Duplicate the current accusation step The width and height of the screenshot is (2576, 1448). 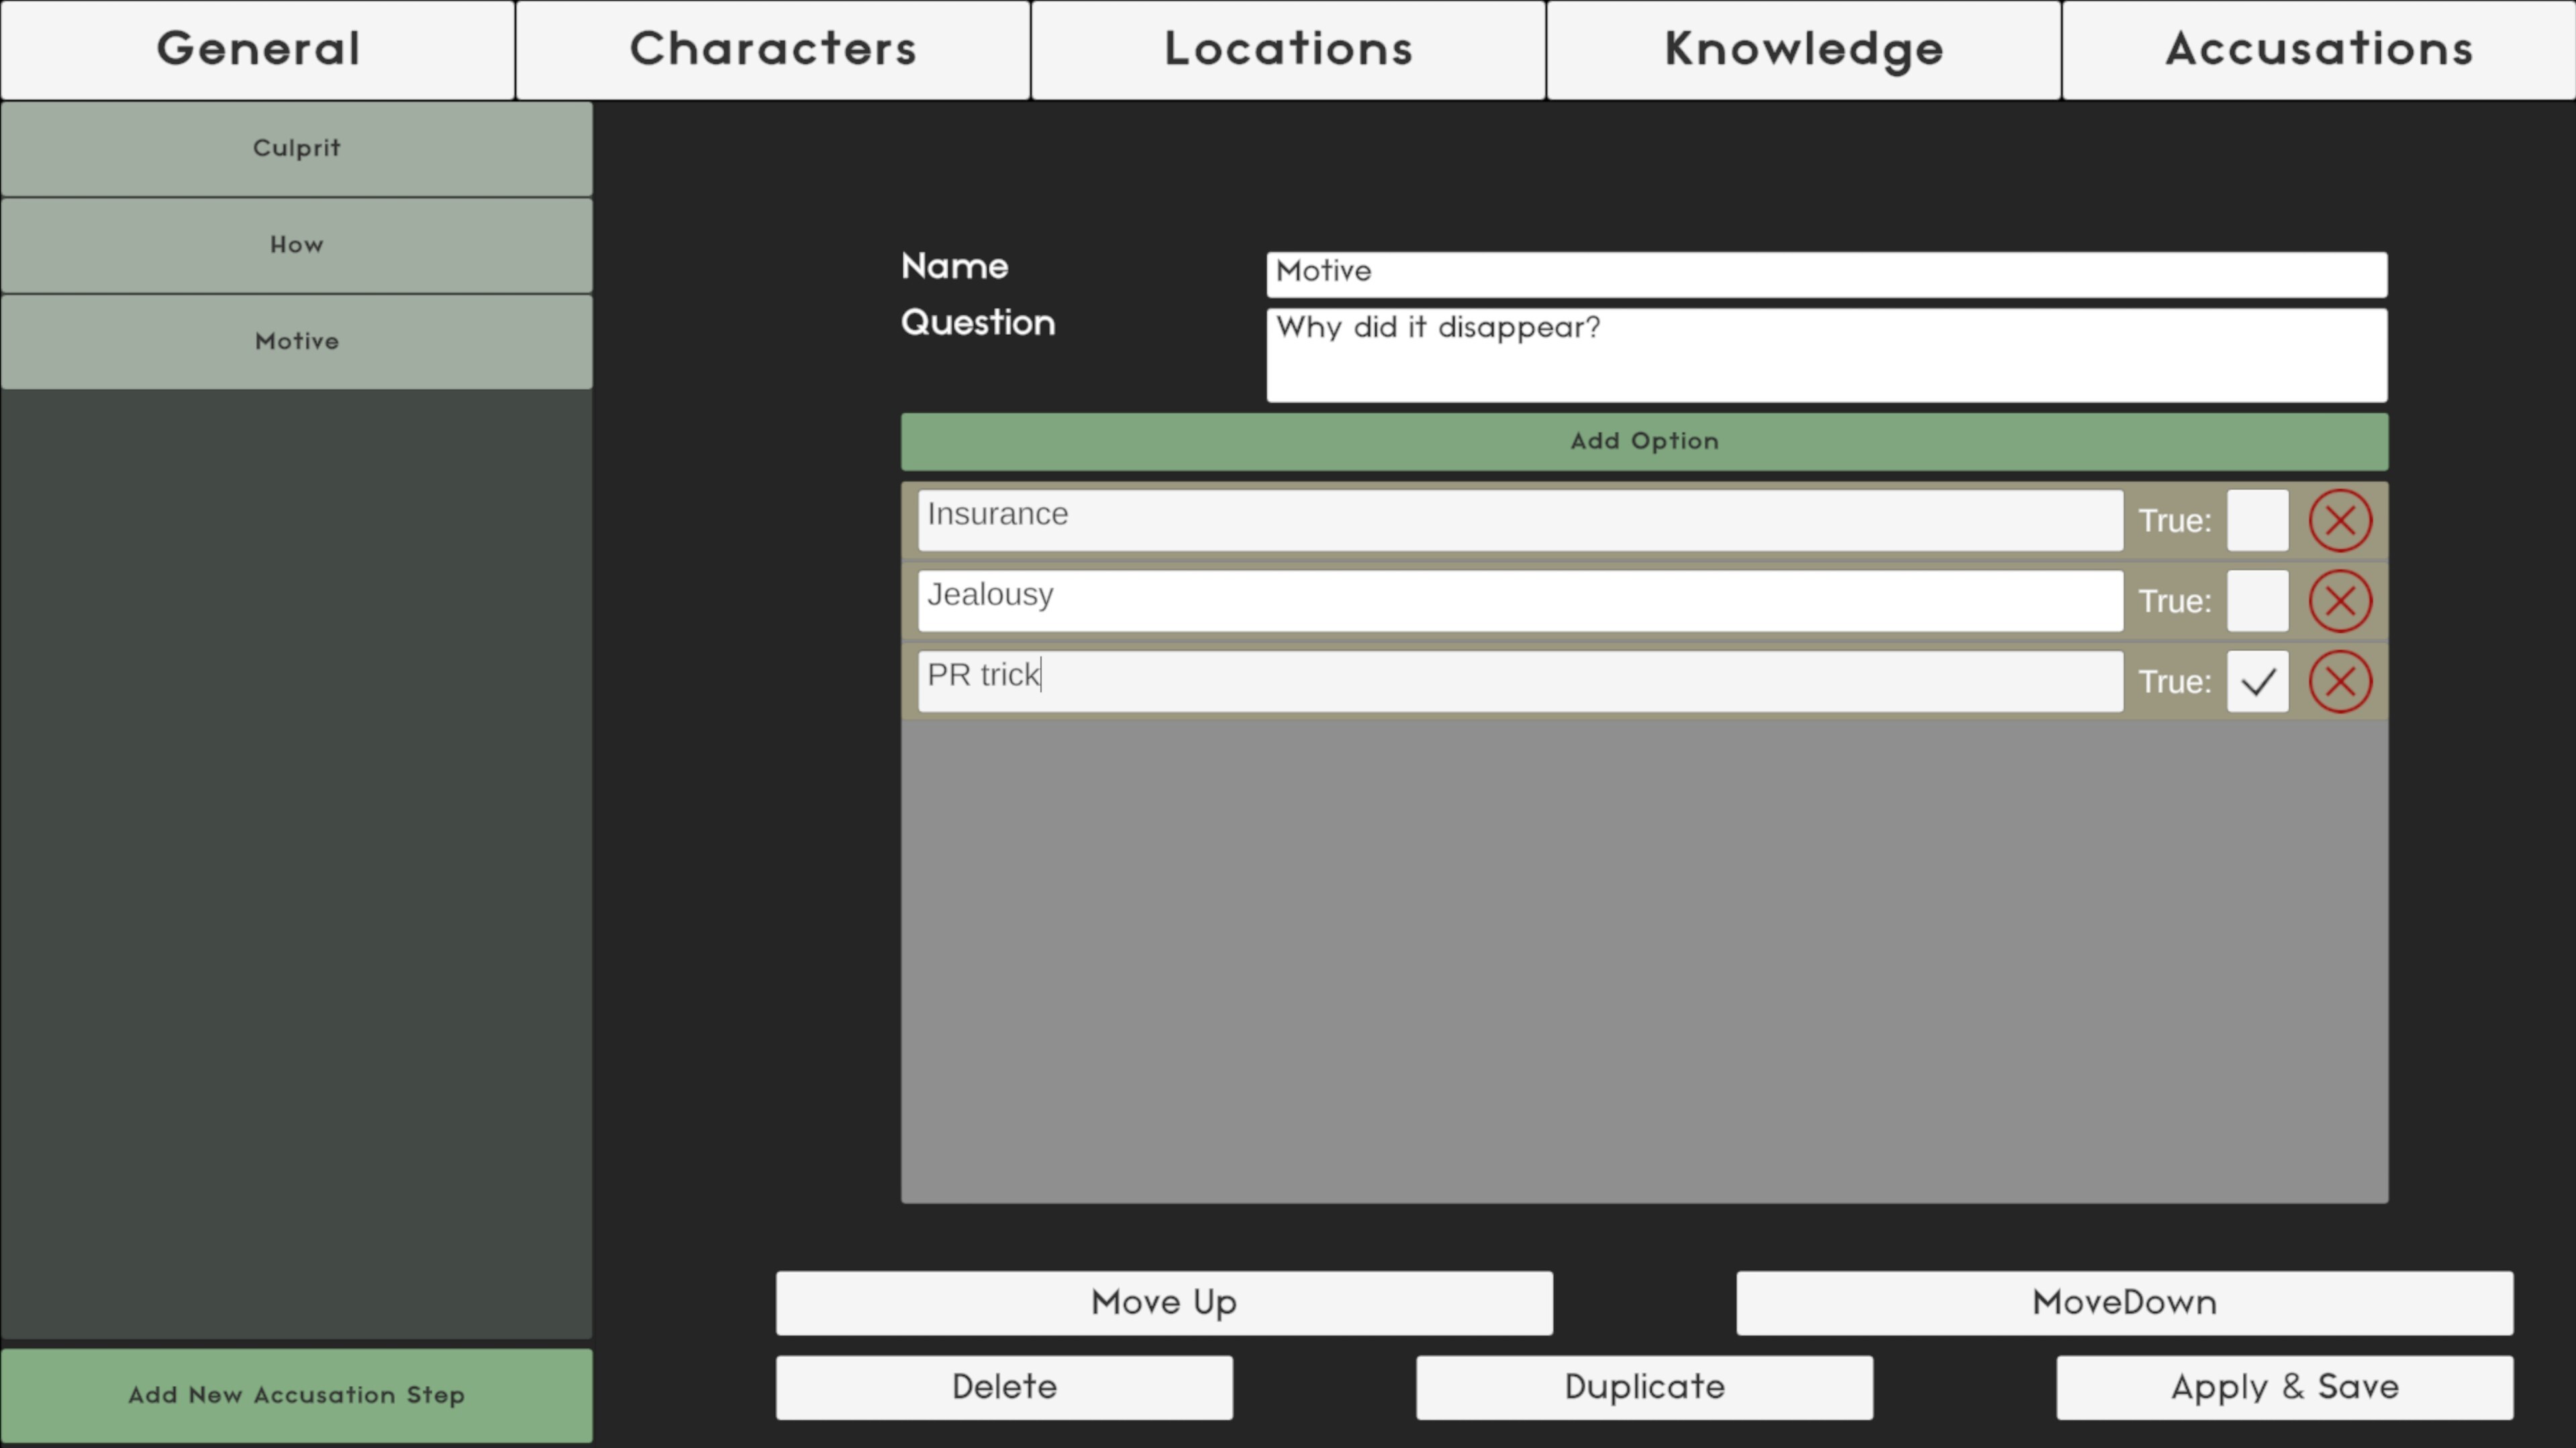(1644, 1387)
